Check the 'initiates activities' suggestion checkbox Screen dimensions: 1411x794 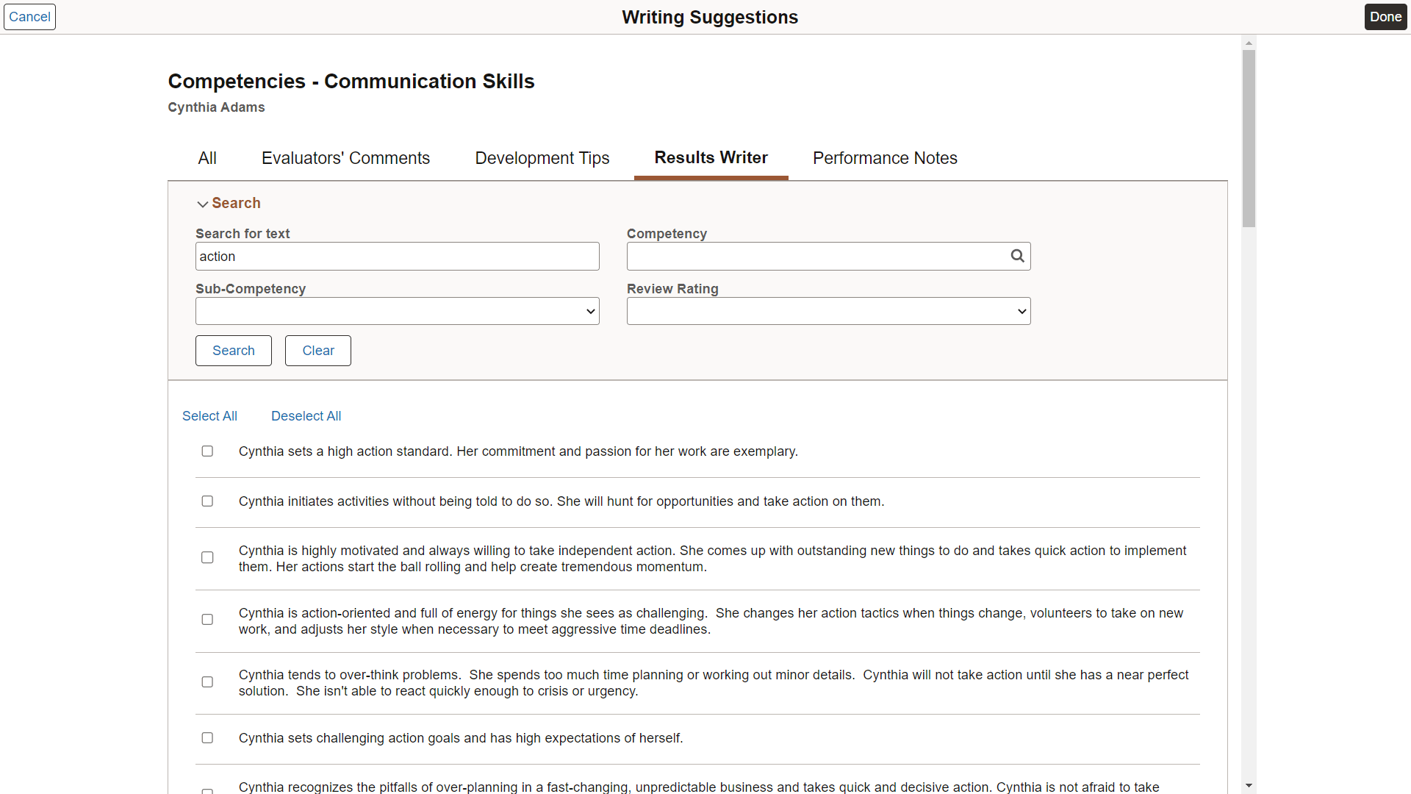(x=207, y=501)
